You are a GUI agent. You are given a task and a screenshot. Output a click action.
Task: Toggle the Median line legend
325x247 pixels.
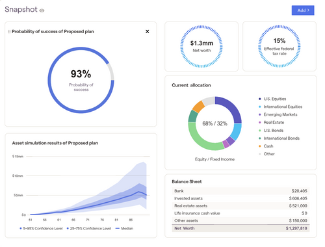[x=124, y=228]
